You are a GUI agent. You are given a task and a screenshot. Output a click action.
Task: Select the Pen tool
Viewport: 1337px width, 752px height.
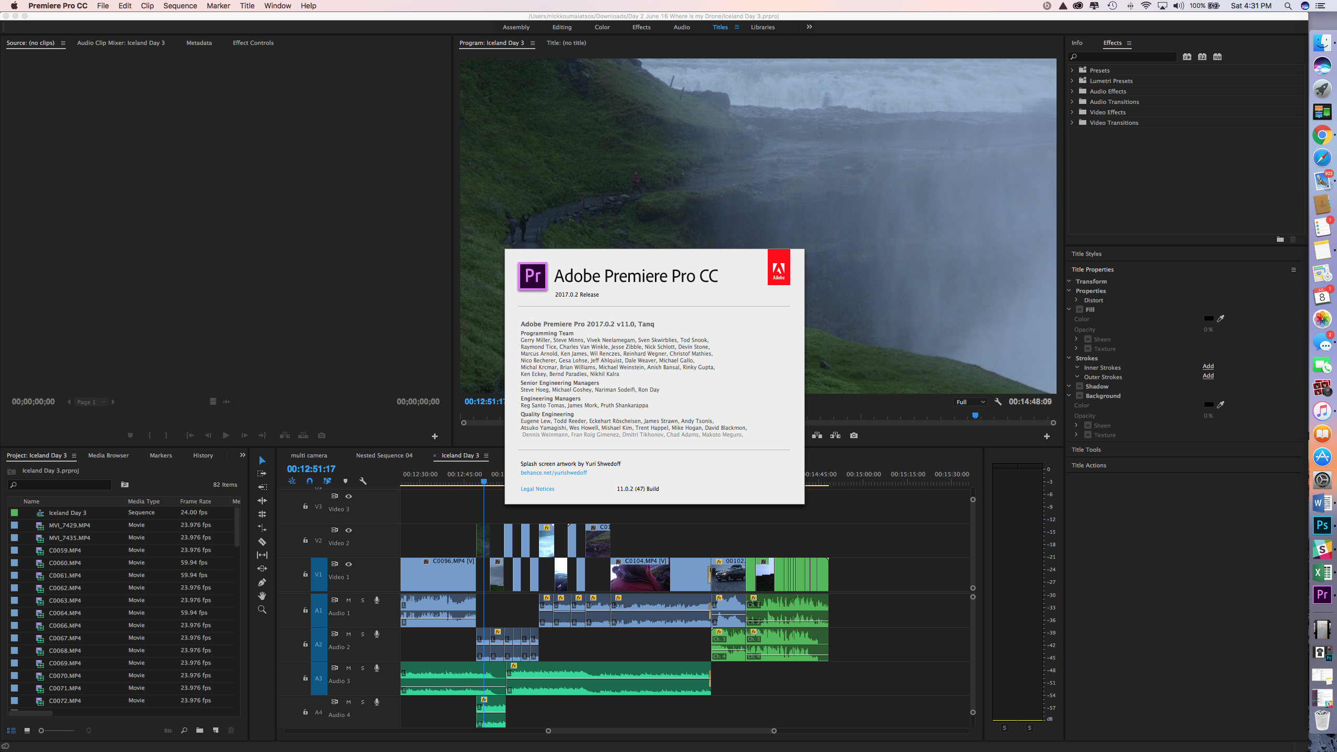262,582
